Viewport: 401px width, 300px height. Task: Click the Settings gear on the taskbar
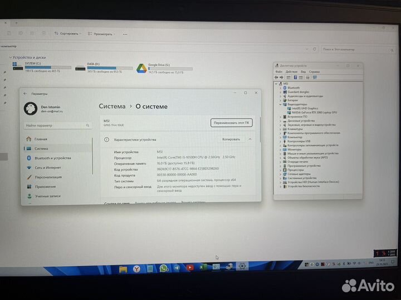pos(242,266)
